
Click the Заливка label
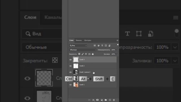click(107, 54)
